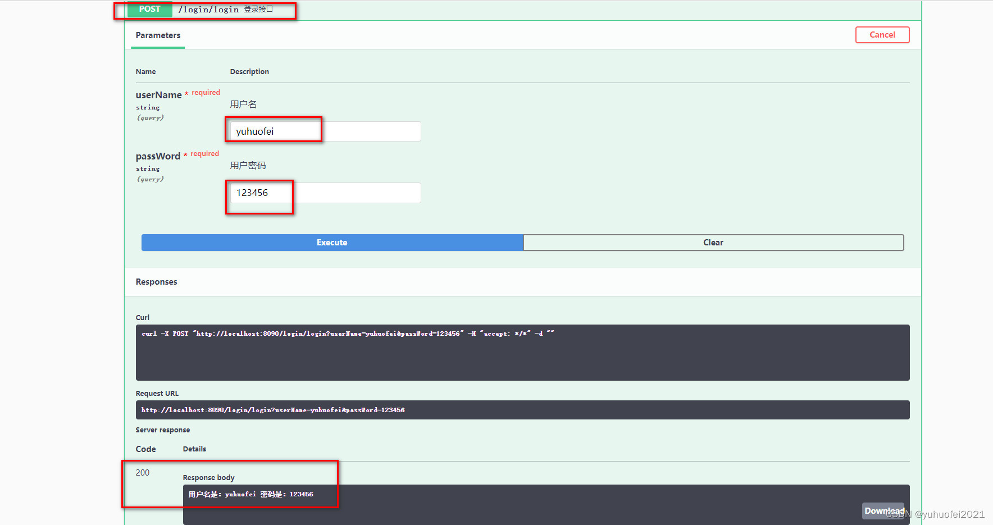Viewport: 993px width, 525px height.
Task: Click the blue Execute button
Action: tap(332, 243)
